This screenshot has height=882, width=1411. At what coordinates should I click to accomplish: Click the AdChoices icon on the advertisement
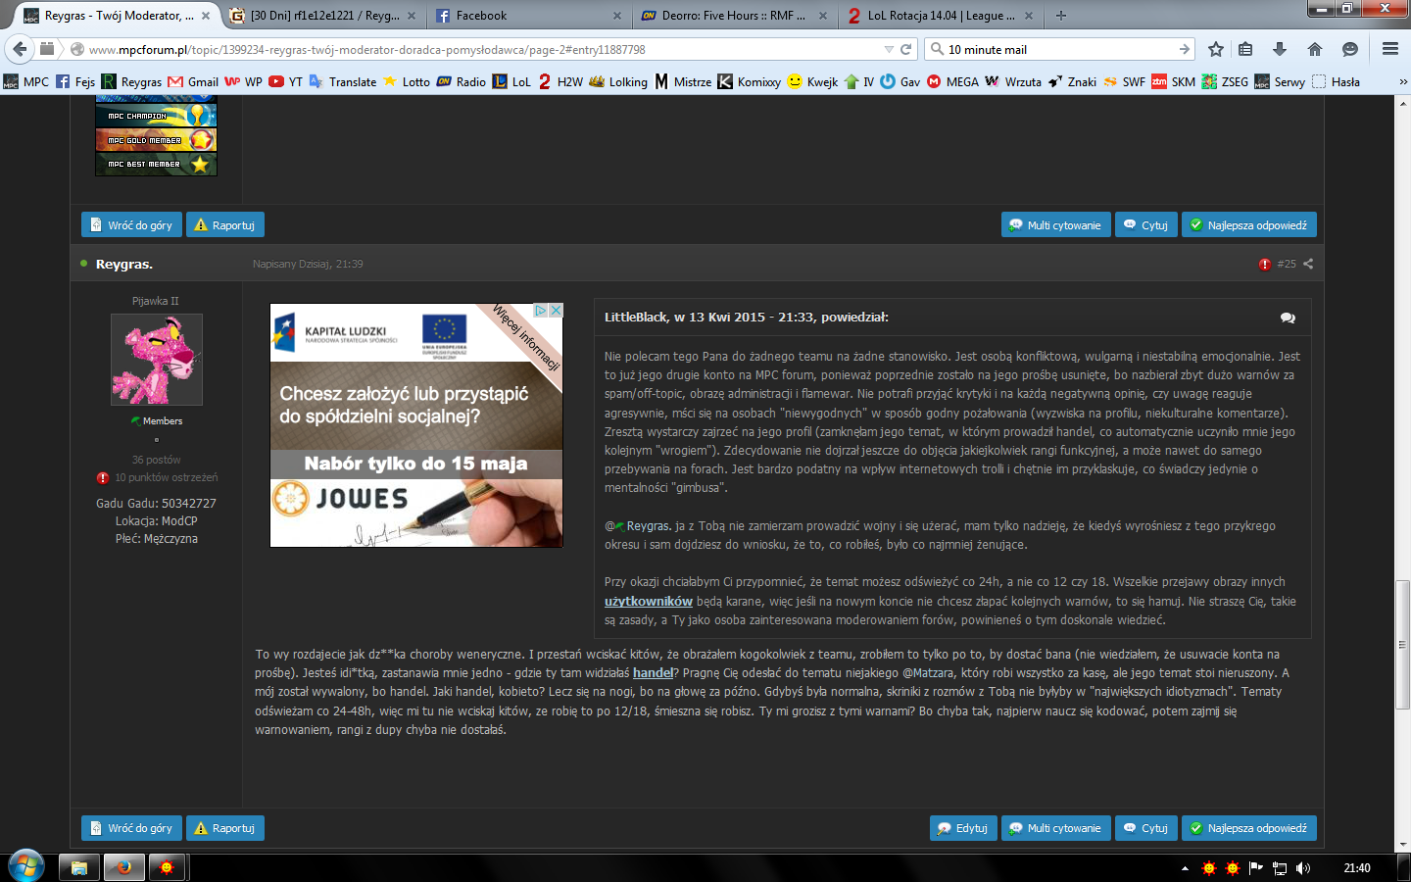pos(540,311)
